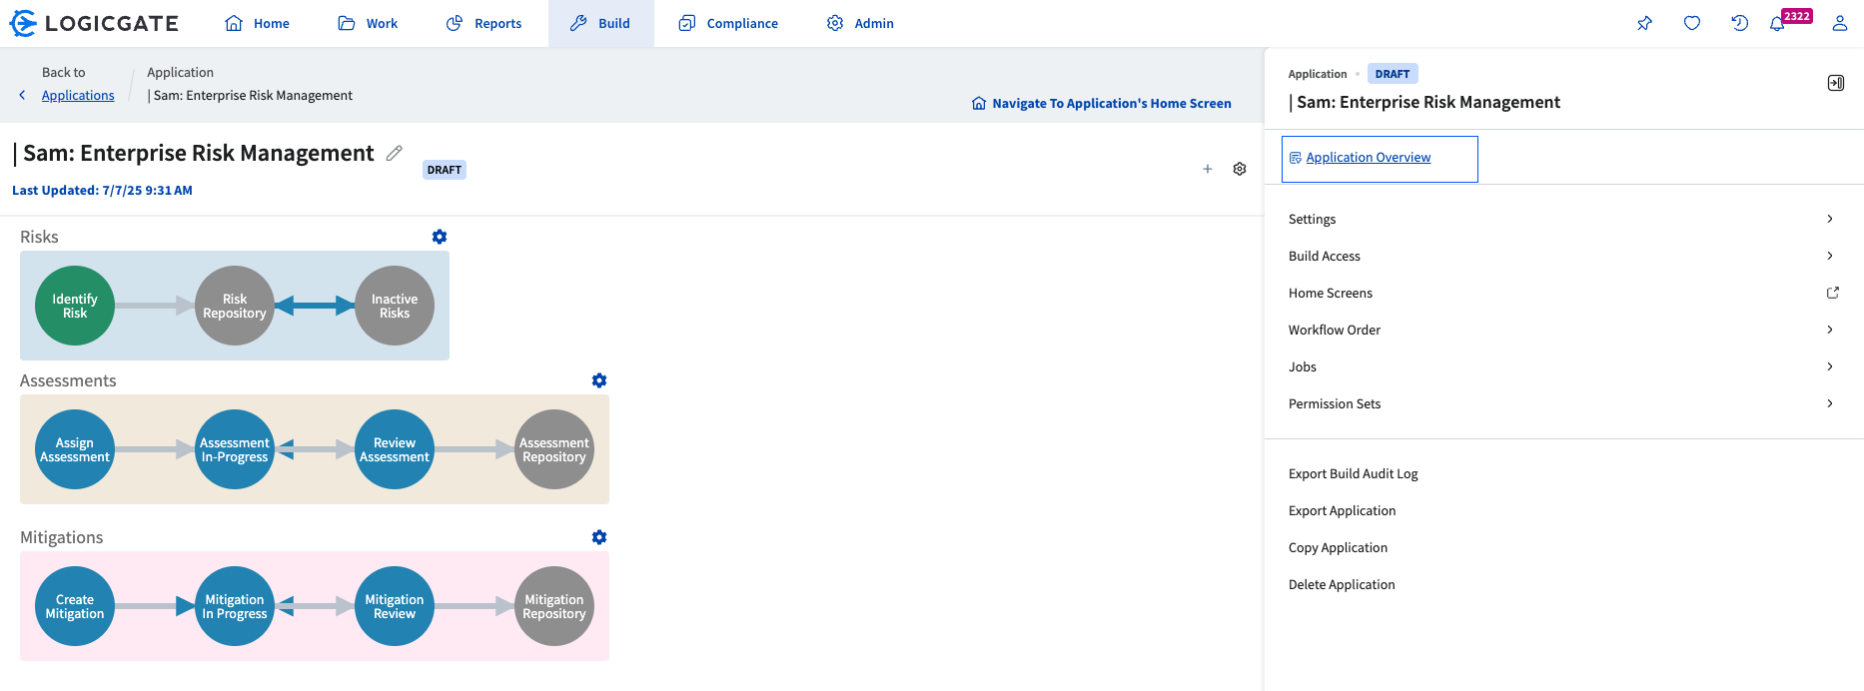The width and height of the screenshot is (1864, 691).
Task: Collapse the side panel icon
Action: point(1836,83)
